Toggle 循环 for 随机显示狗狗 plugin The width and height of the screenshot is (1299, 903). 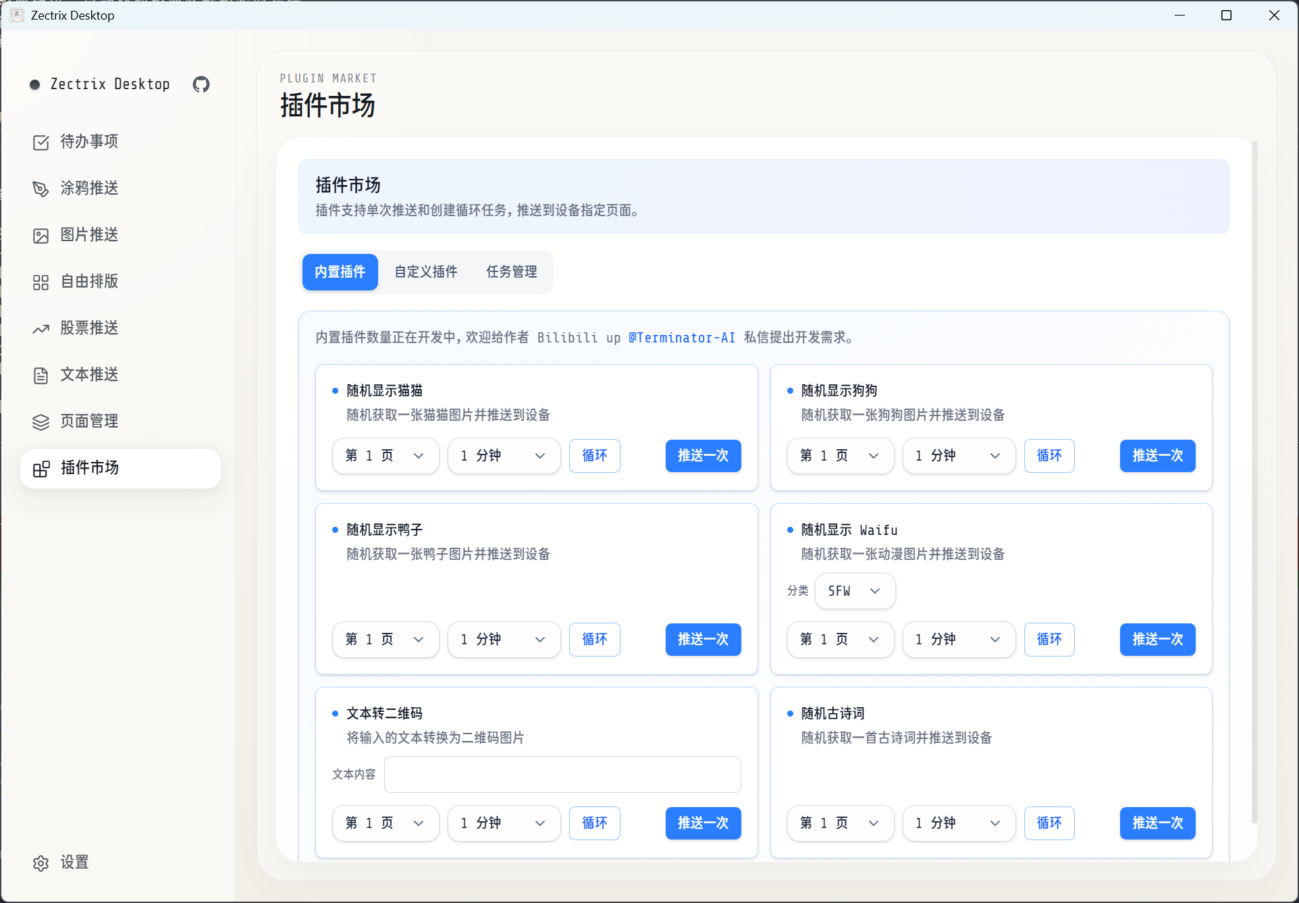click(x=1049, y=456)
